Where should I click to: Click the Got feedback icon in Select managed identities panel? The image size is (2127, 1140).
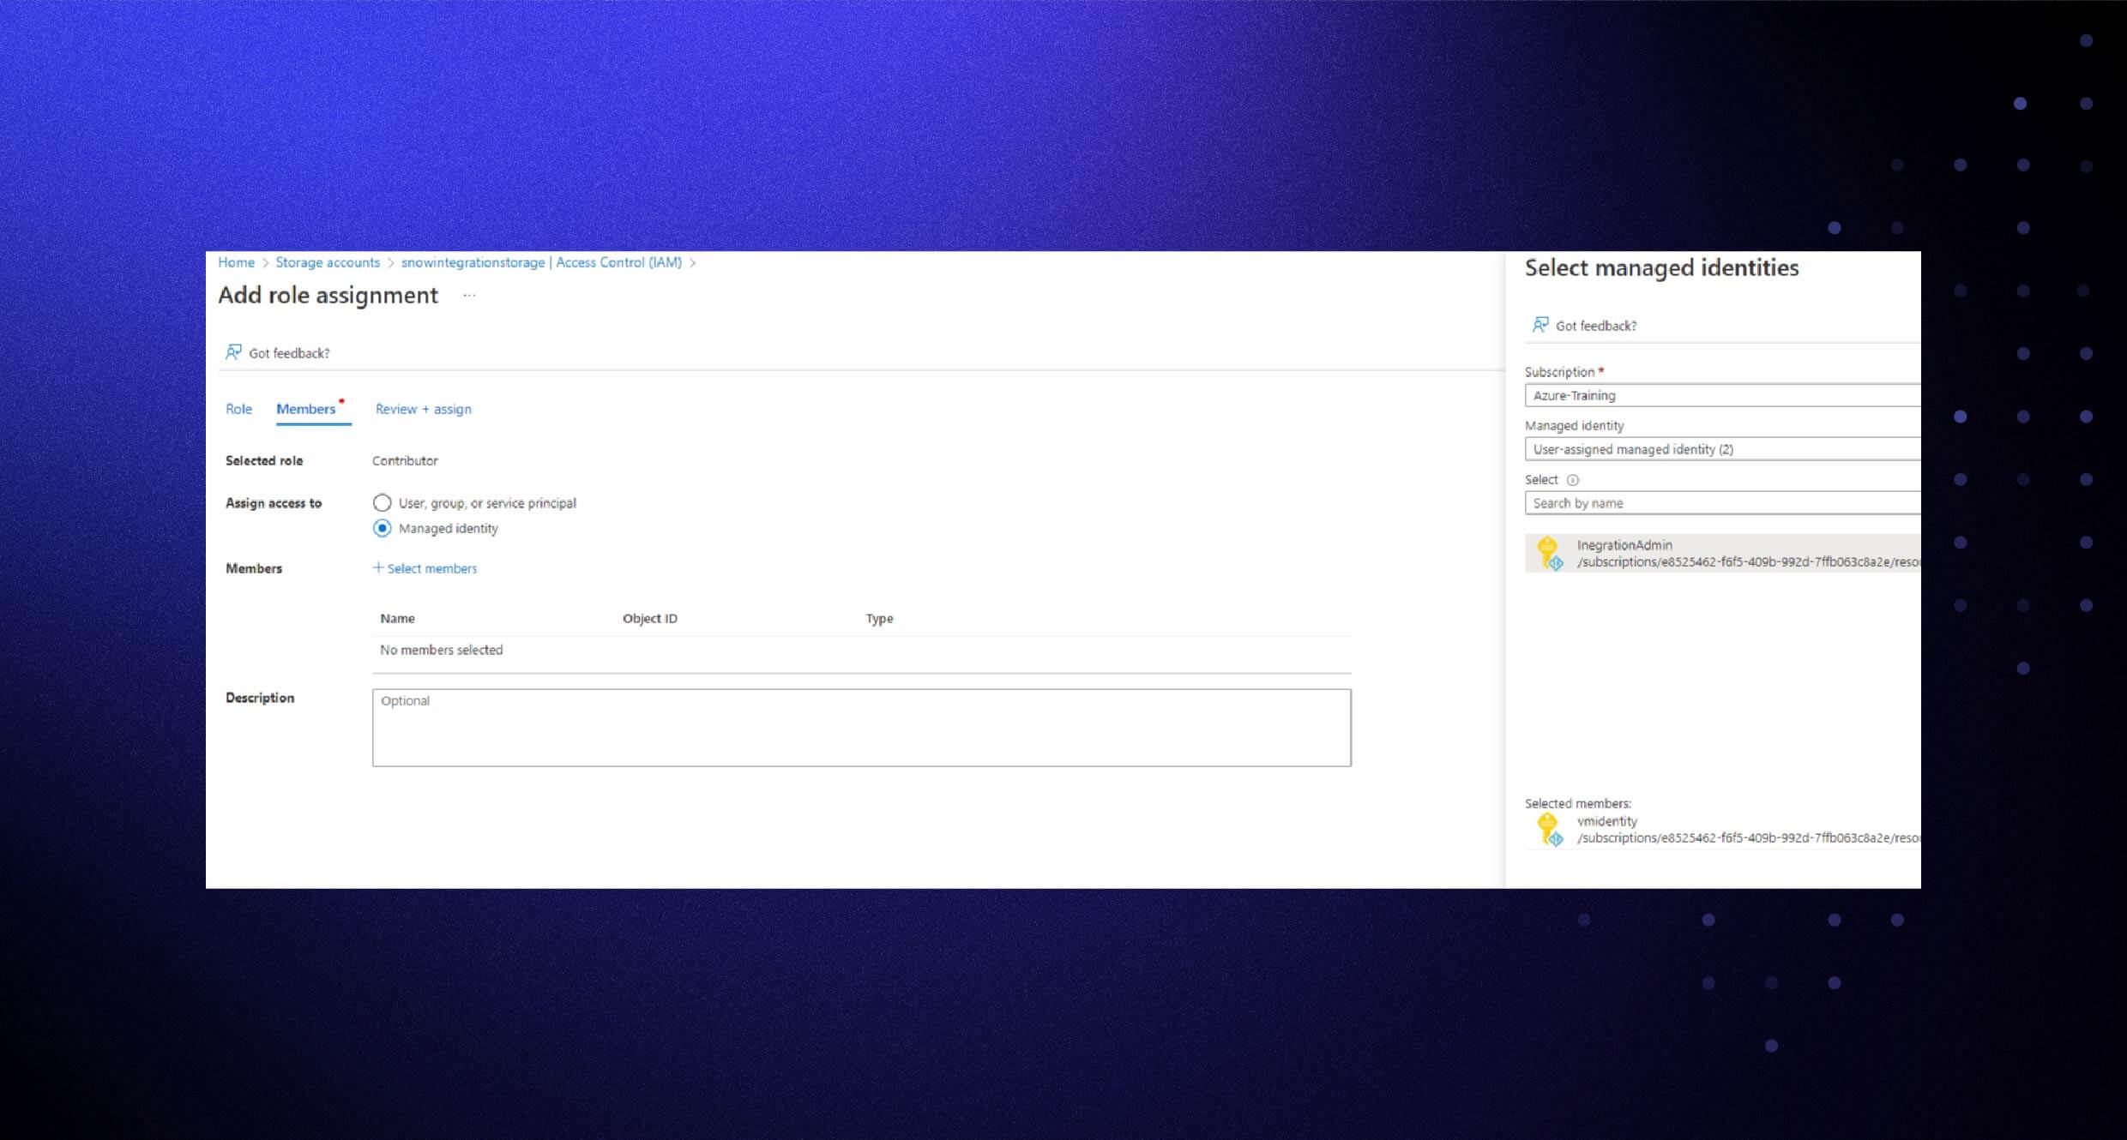coord(1541,325)
